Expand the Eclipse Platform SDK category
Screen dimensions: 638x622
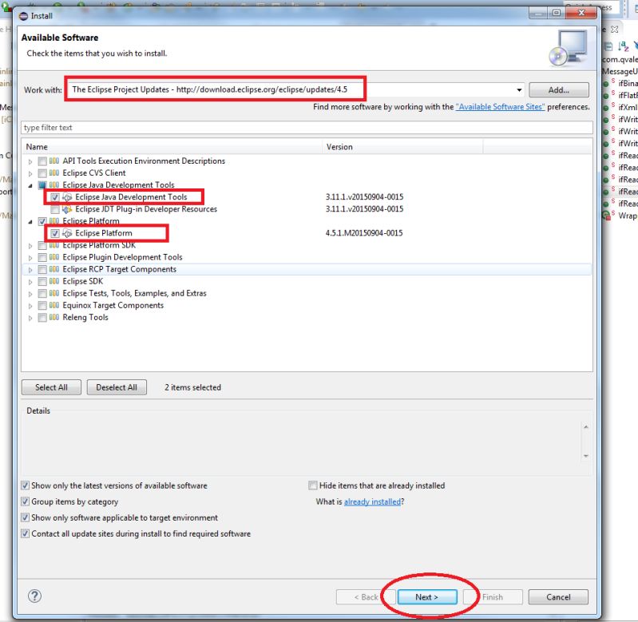tap(30, 246)
